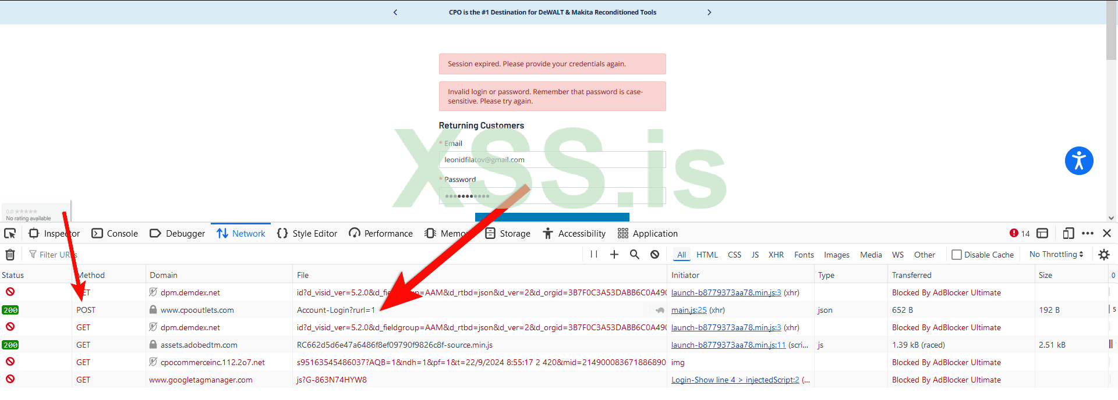Open the Inspector tab

[x=54, y=233]
